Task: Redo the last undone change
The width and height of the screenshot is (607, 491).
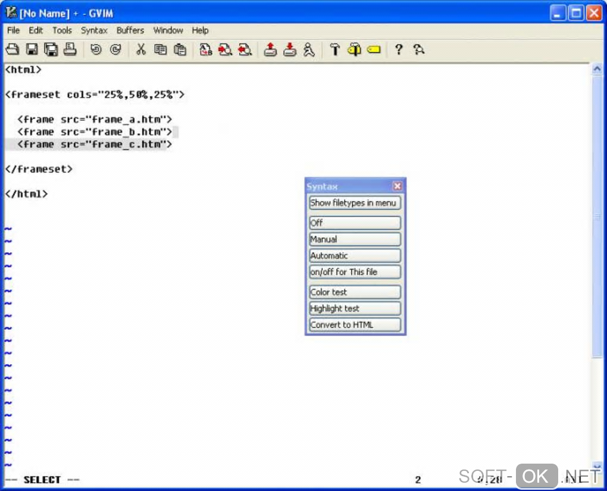Action: tap(115, 49)
